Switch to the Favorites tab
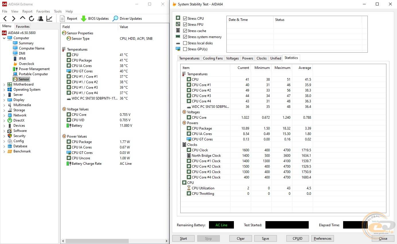397x244 pixels. pyautogui.click(x=23, y=26)
